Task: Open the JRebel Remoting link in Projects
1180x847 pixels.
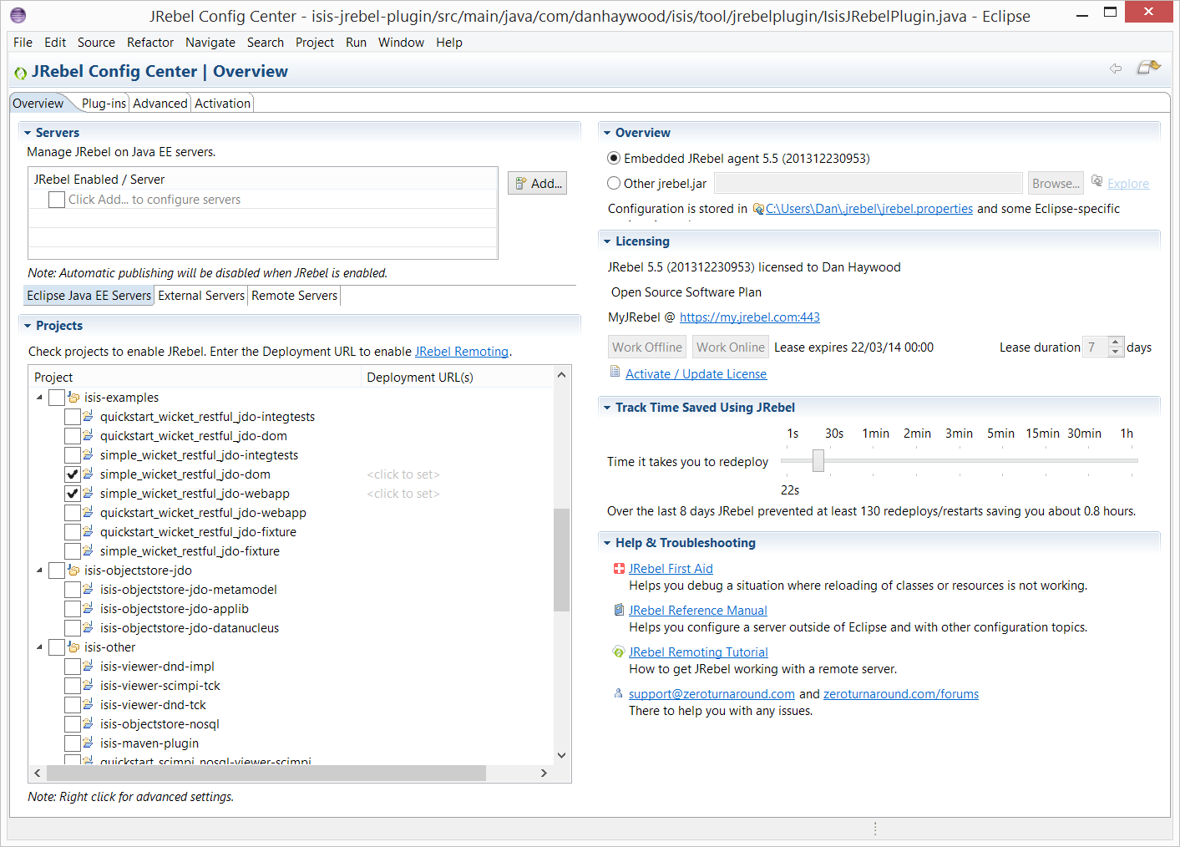Action: [x=462, y=352]
